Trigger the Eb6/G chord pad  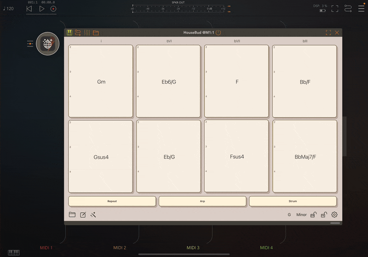168,81
